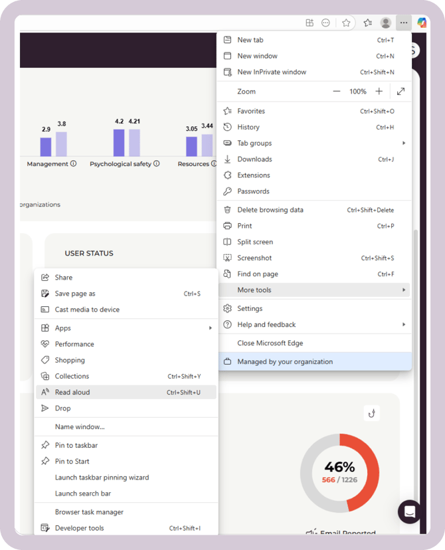This screenshot has width=445, height=550.
Task: Expand the Apps submenu
Action: (x=126, y=328)
